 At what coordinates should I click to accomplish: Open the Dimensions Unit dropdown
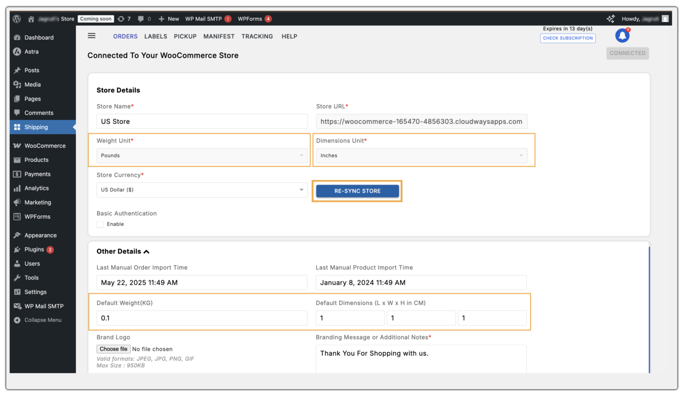(x=421, y=156)
